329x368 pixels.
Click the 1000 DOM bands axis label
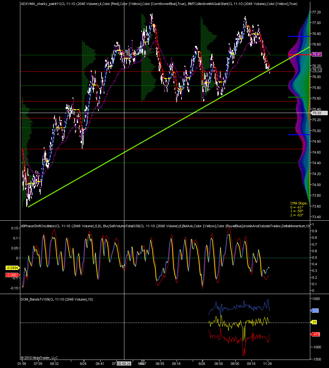(316, 299)
